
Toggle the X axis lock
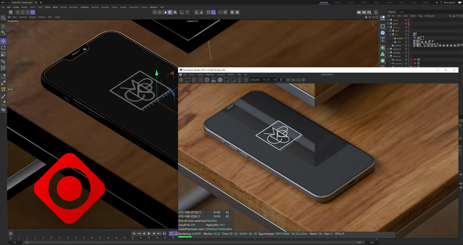point(17,12)
